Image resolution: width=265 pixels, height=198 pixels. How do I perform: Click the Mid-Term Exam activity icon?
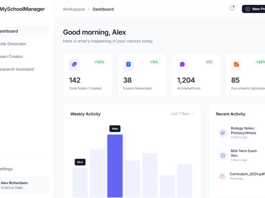223,155
